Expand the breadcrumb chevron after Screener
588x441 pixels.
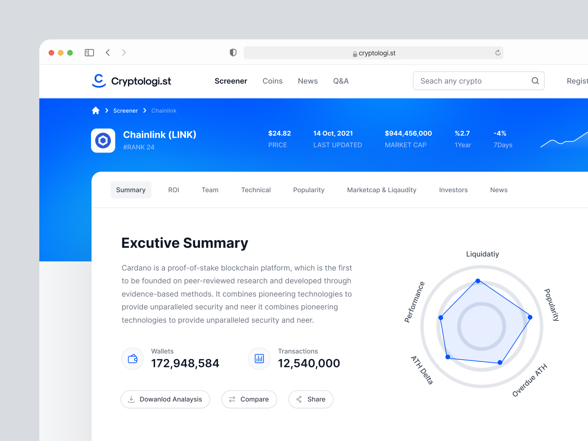click(145, 110)
